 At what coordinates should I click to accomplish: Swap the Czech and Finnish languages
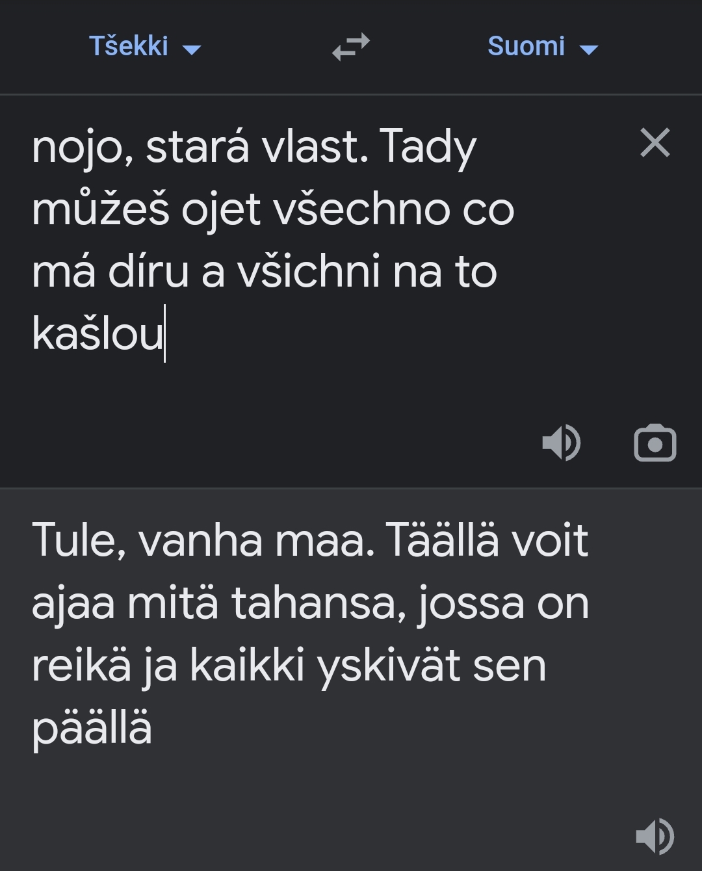click(350, 47)
